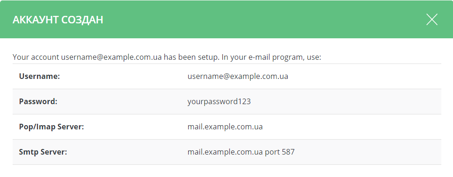Close the АККАУНТ СОЗДАН dialog

pyautogui.click(x=432, y=20)
